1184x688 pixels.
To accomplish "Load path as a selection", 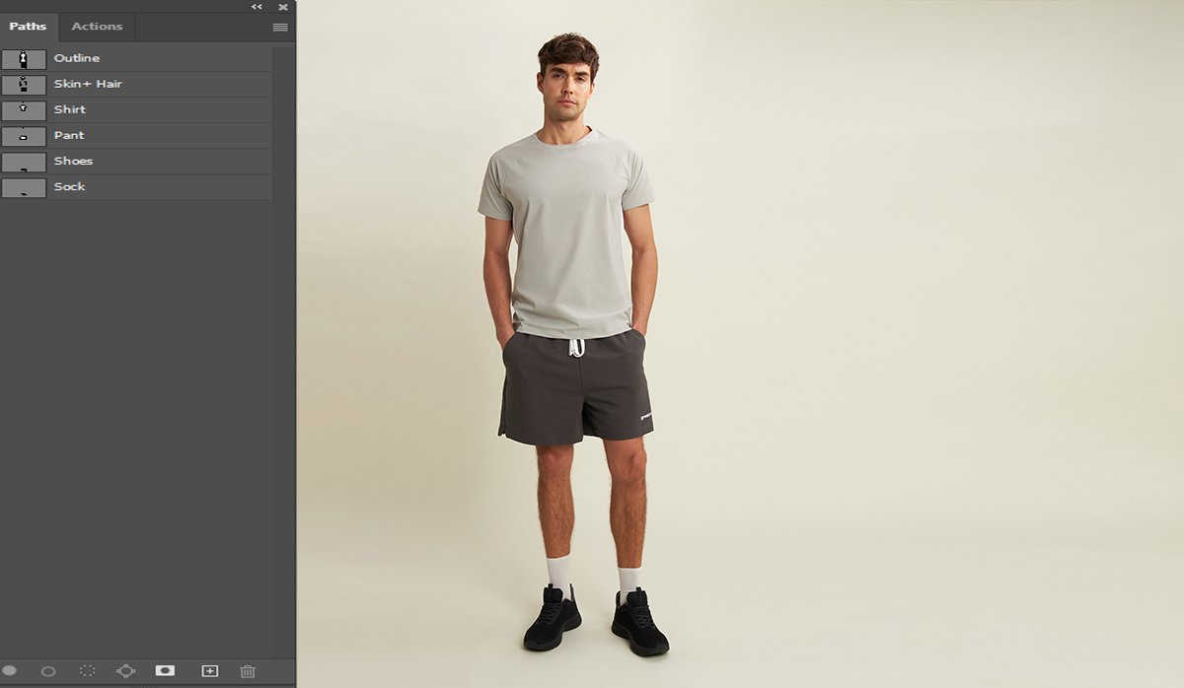I will [x=88, y=671].
